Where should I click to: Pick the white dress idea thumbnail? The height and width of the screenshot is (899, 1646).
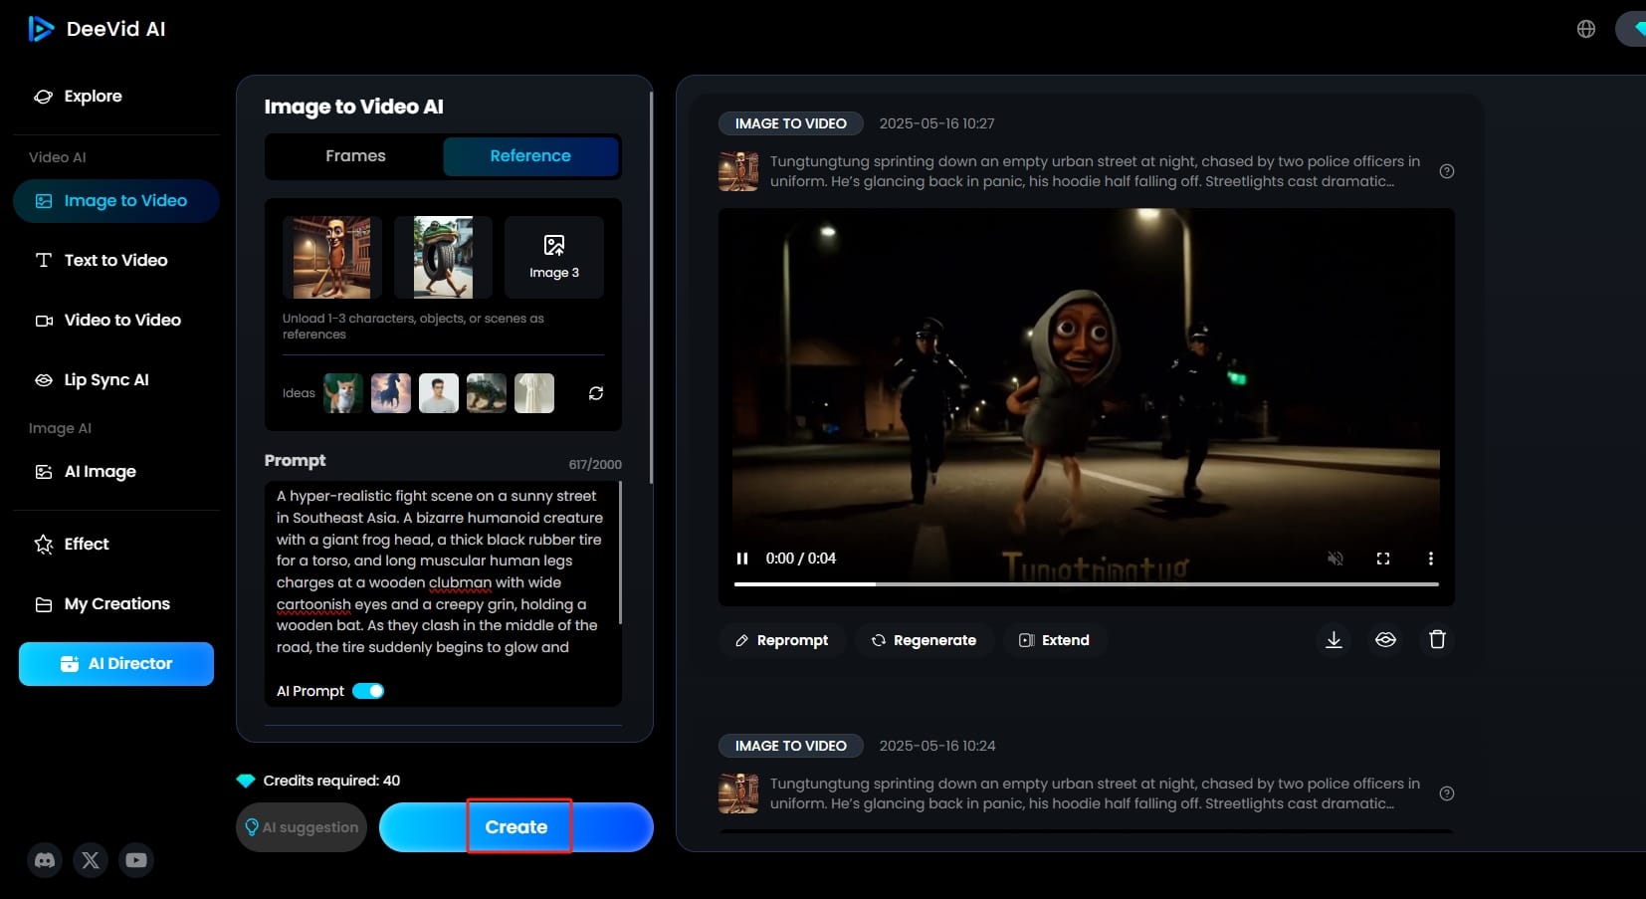(x=534, y=393)
